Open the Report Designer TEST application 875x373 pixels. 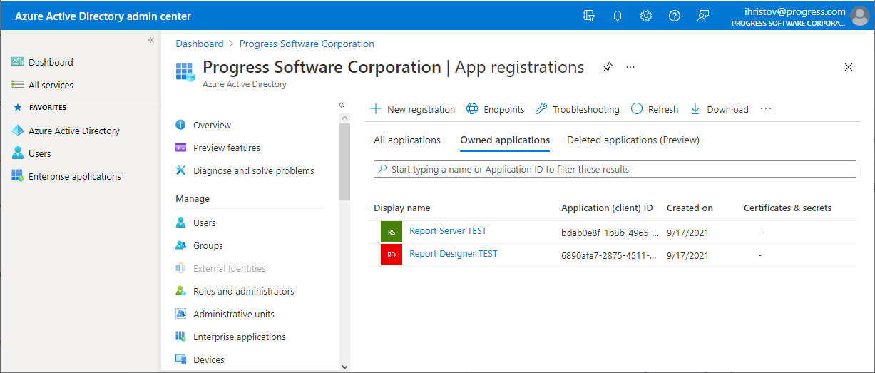(454, 254)
